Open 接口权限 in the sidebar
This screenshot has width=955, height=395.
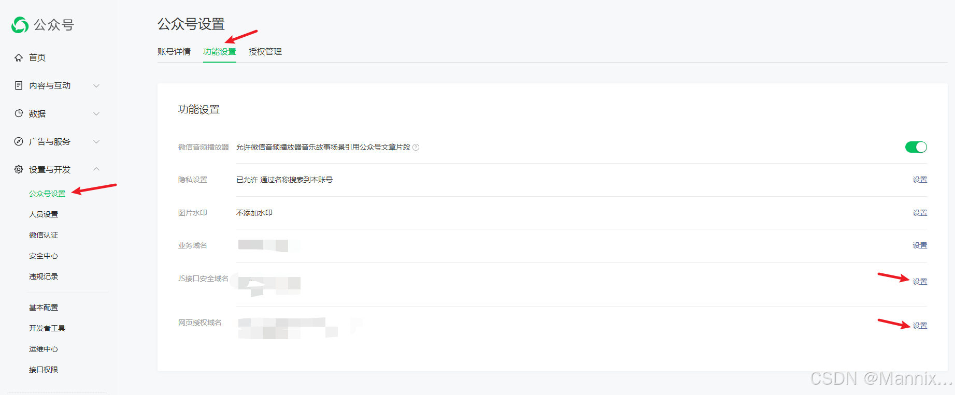[44, 370]
